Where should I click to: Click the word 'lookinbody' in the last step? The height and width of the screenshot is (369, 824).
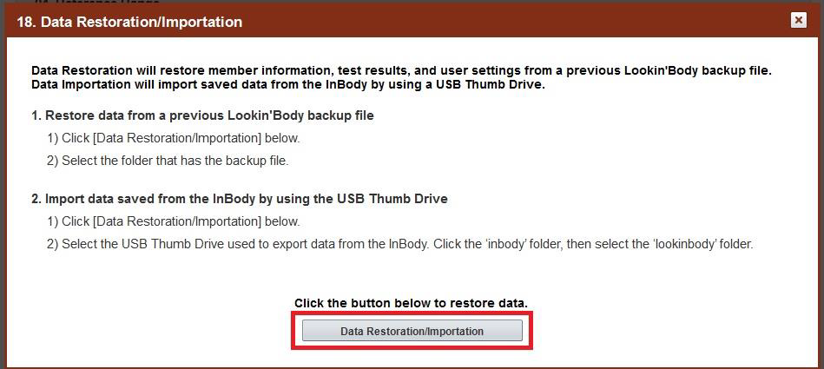684,244
